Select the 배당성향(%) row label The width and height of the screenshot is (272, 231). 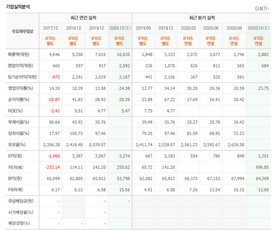point(19,223)
